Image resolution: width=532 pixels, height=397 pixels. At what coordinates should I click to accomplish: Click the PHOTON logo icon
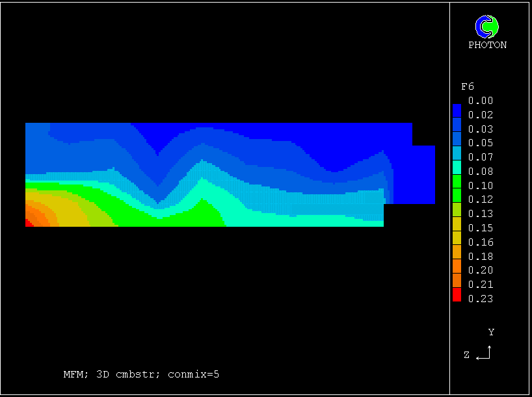coord(487,26)
